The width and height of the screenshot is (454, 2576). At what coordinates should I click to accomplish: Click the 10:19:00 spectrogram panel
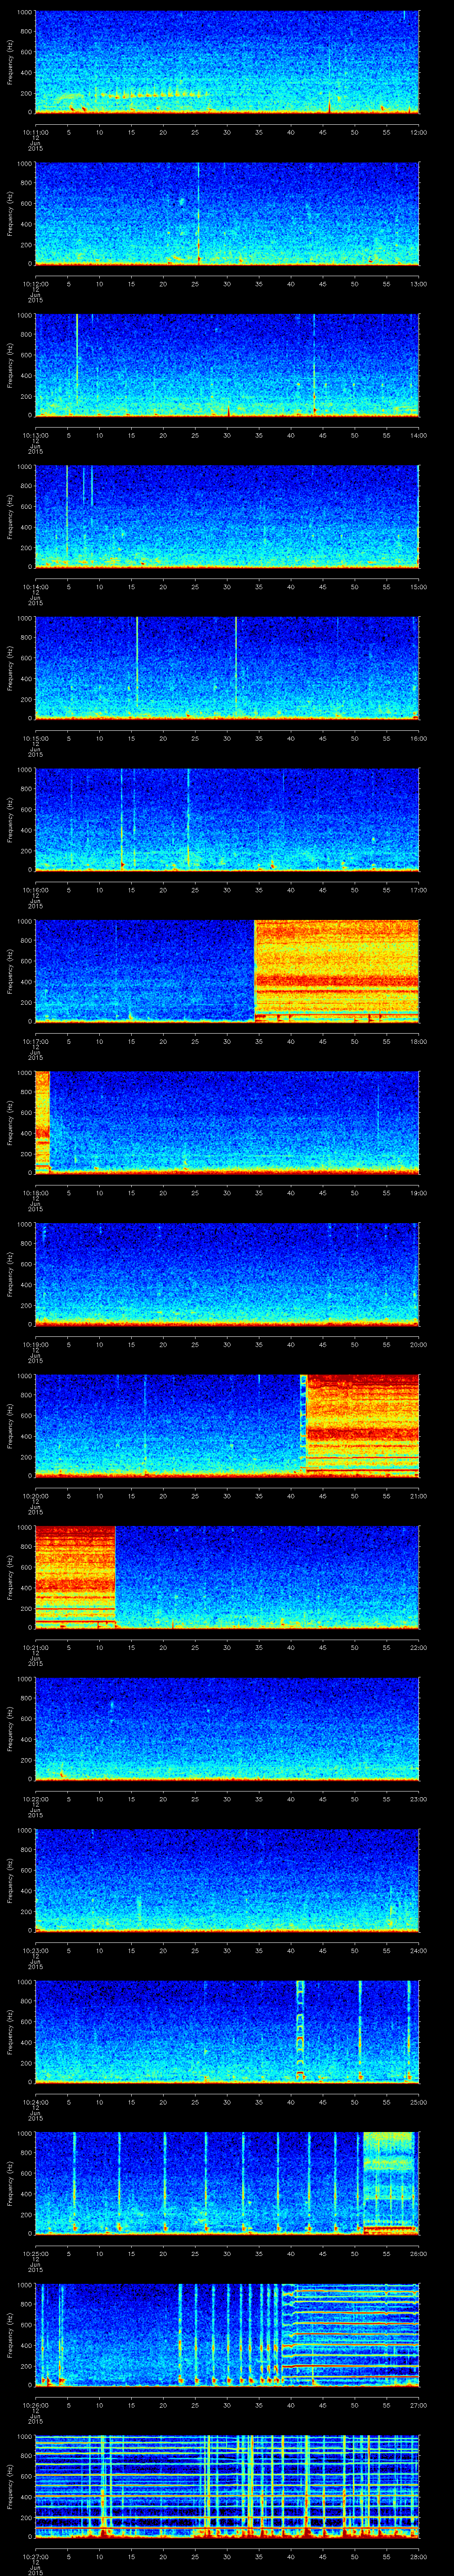click(x=227, y=1272)
